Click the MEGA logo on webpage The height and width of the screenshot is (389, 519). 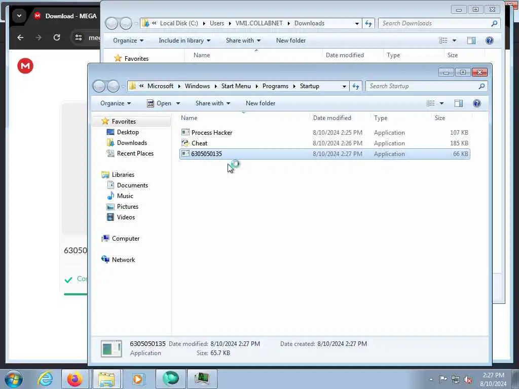click(25, 66)
